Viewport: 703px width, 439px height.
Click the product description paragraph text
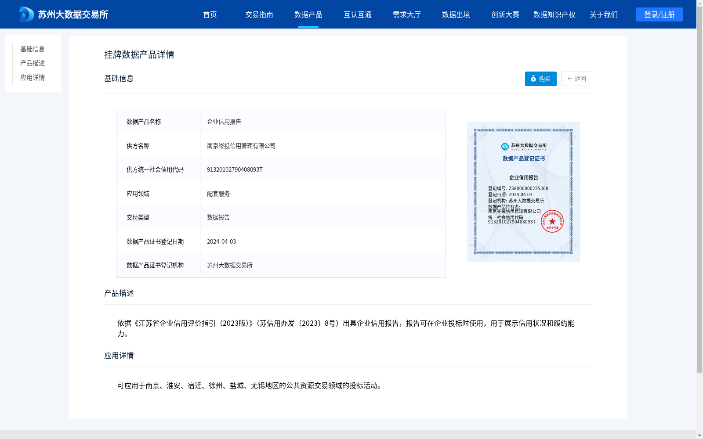(346, 328)
